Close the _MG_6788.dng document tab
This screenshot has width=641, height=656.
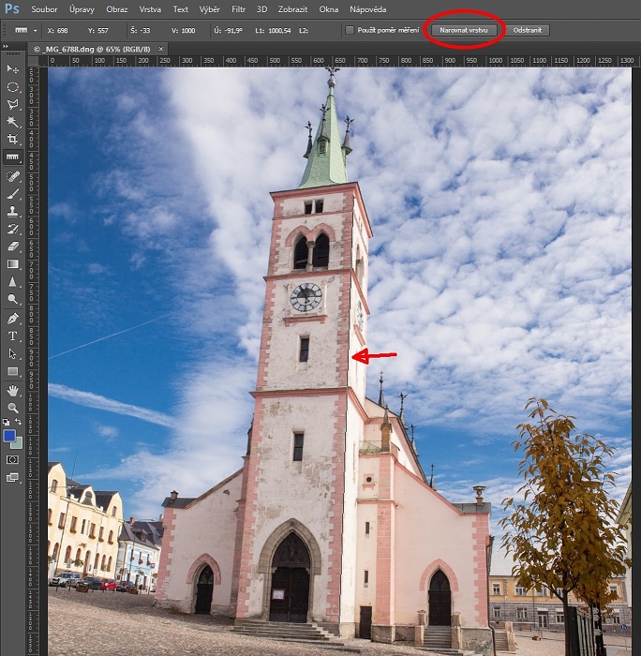(161, 48)
